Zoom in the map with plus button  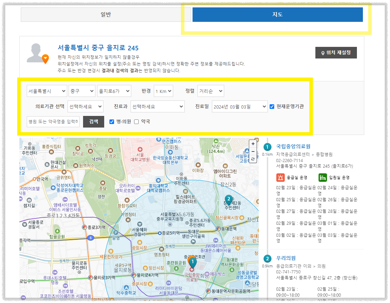point(253,144)
